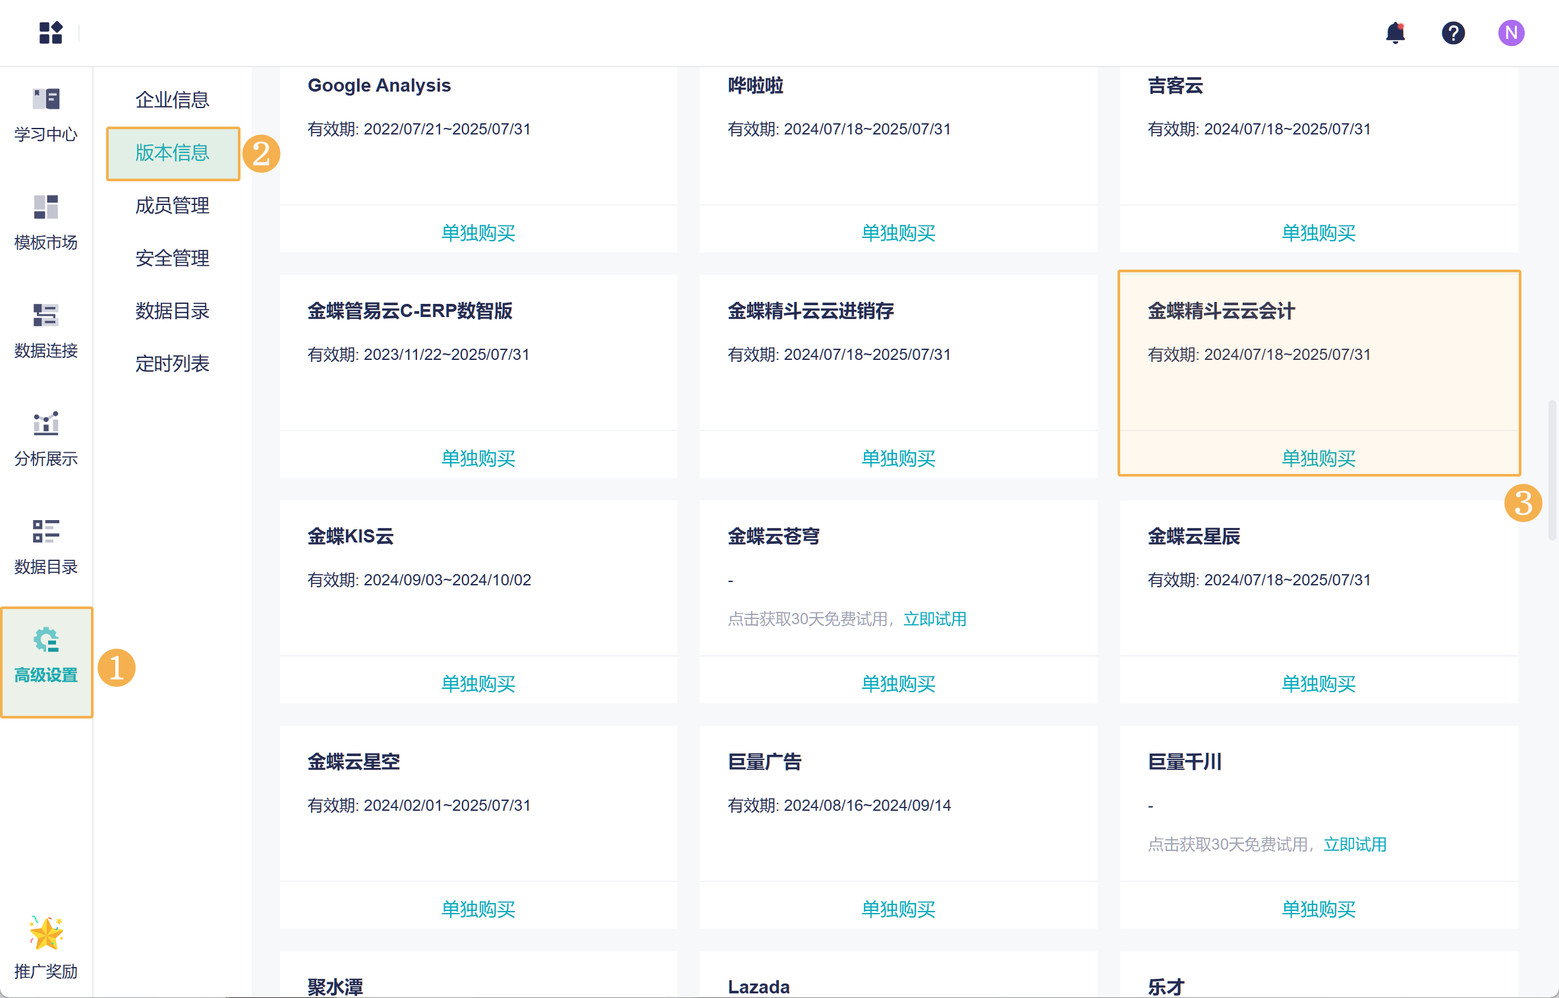This screenshot has width=1559, height=998.
Task: Click 立即试用 under 巨量千川
Action: 1355,844
